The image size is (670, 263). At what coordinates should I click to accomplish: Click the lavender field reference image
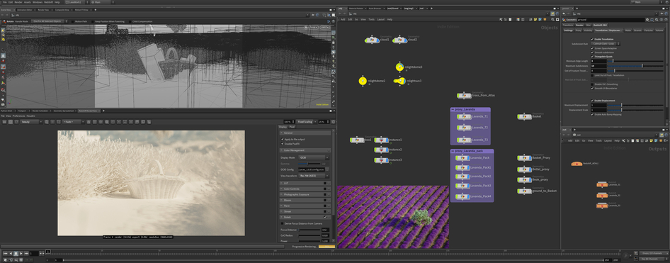(392, 217)
